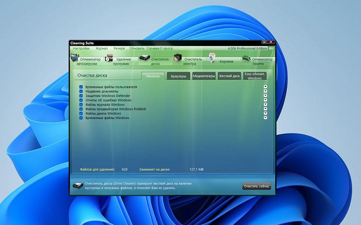Open the Настройки menu
Viewport: 361px width, 225px height.
81,48
